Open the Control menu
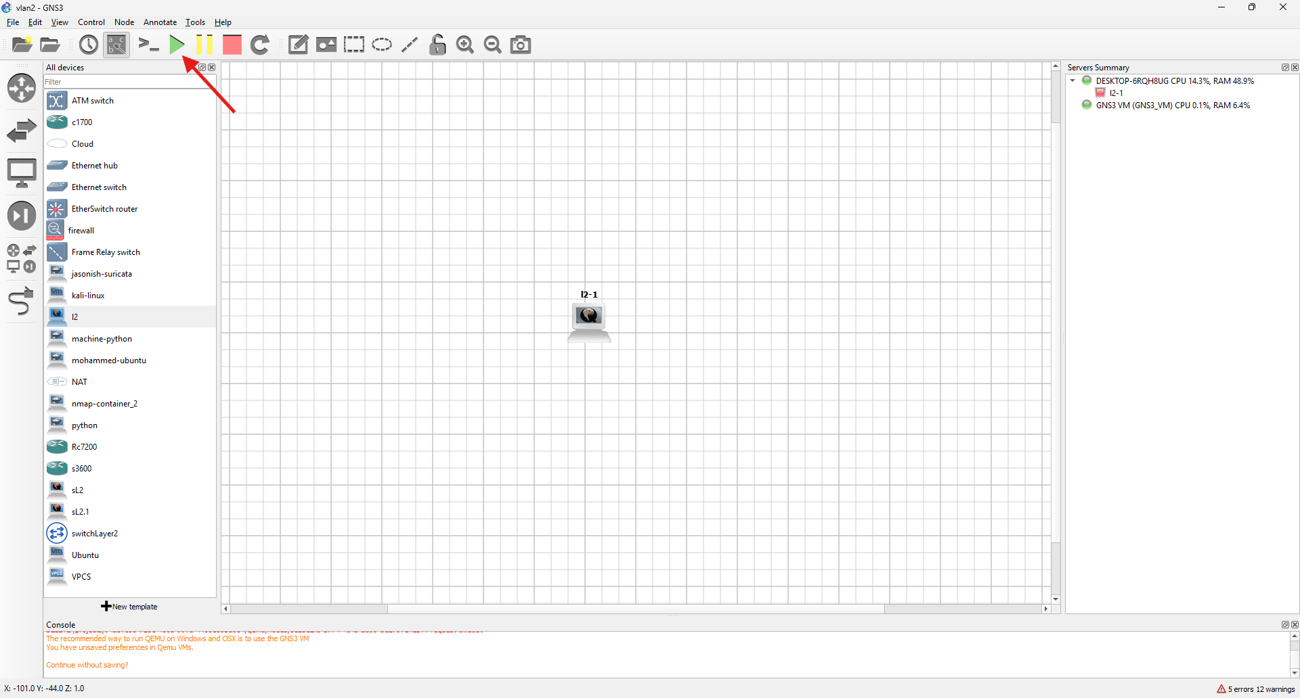The height and width of the screenshot is (698, 1300). [91, 22]
